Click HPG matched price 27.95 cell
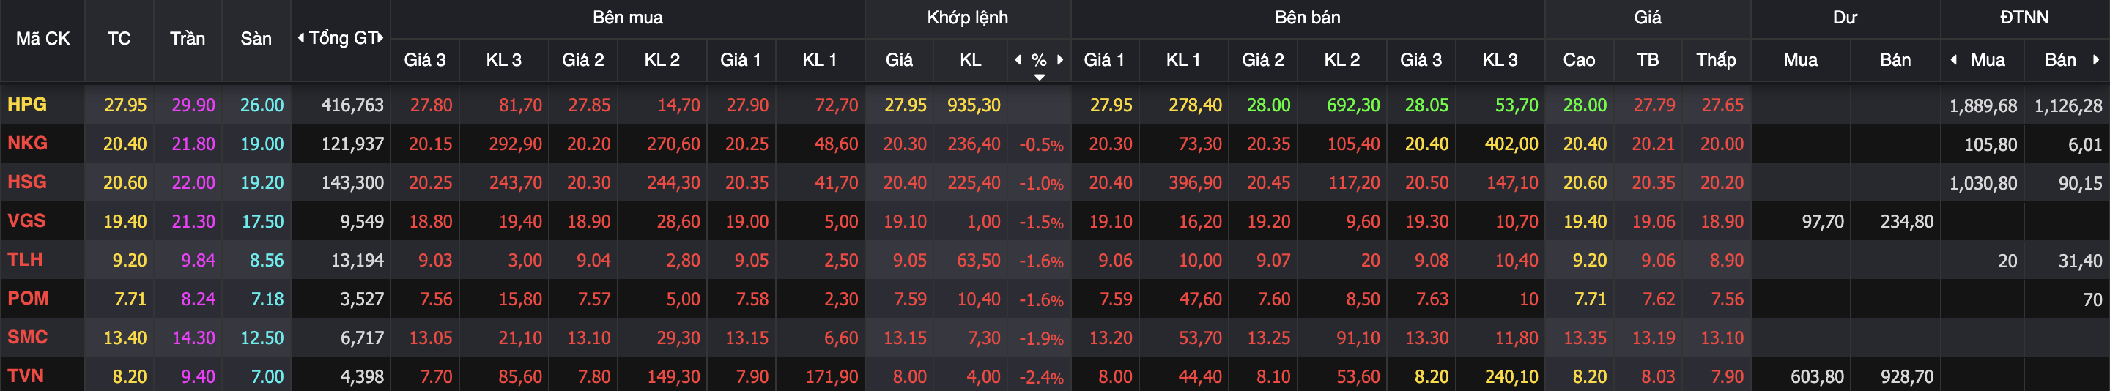Viewport: 2110px width, 391px height. [x=905, y=105]
